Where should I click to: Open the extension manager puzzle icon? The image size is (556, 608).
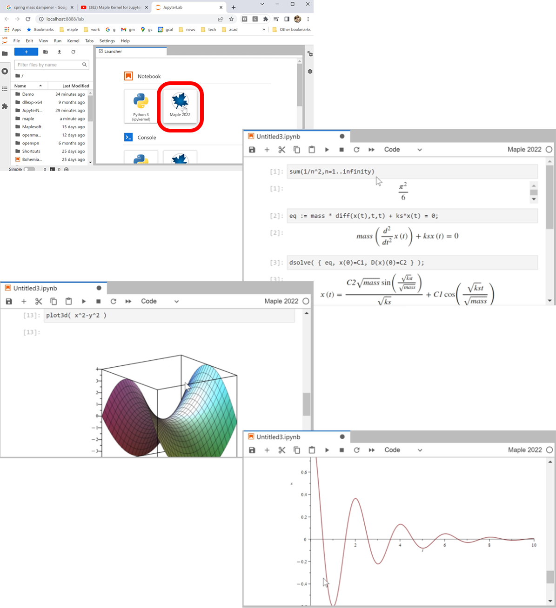(x=5, y=106)
